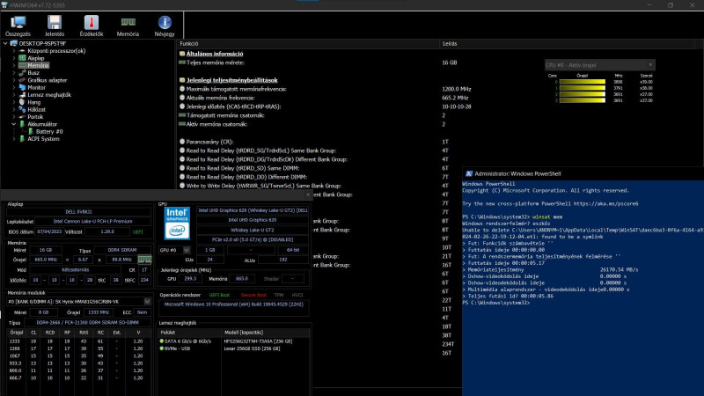
Task: Click the Grafikus adapter card icon
Action: [x=22, y=80]
